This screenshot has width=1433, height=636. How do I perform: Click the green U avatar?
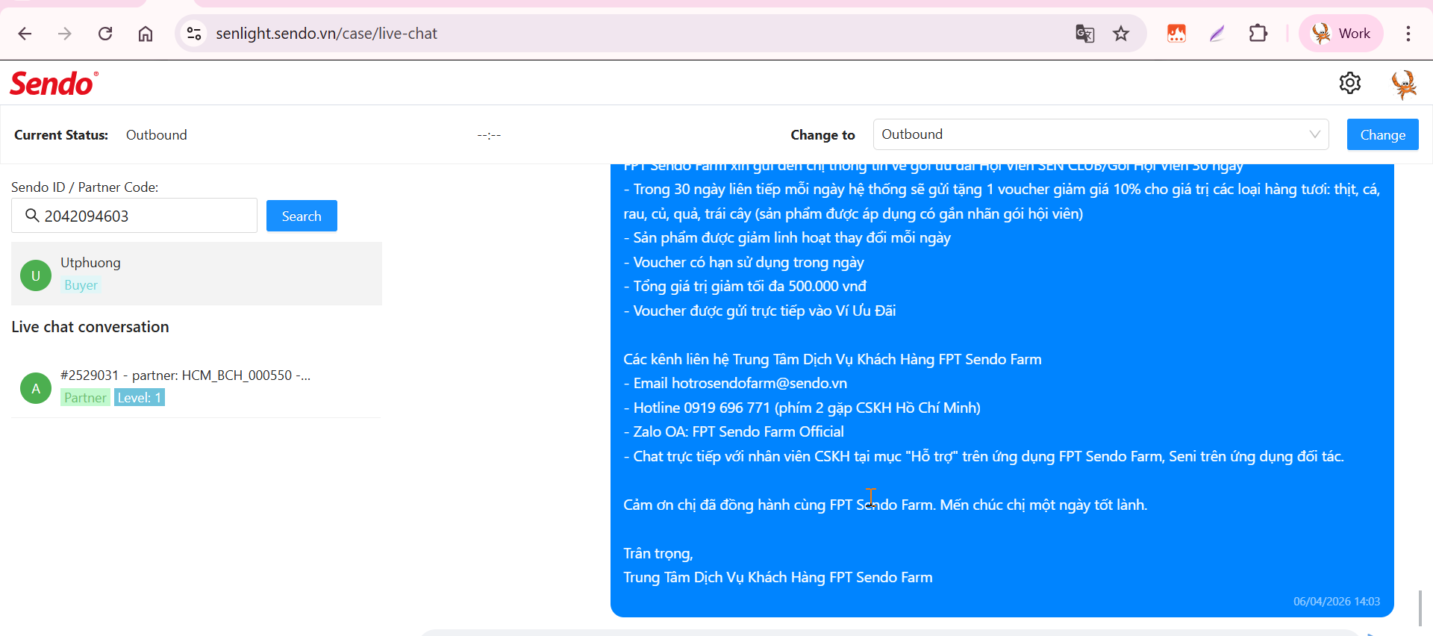click(x=36, y=275)
